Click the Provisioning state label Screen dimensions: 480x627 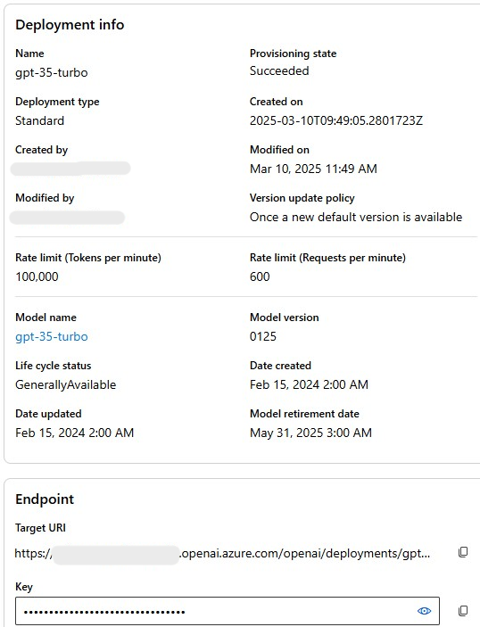(x=293, y=54)
